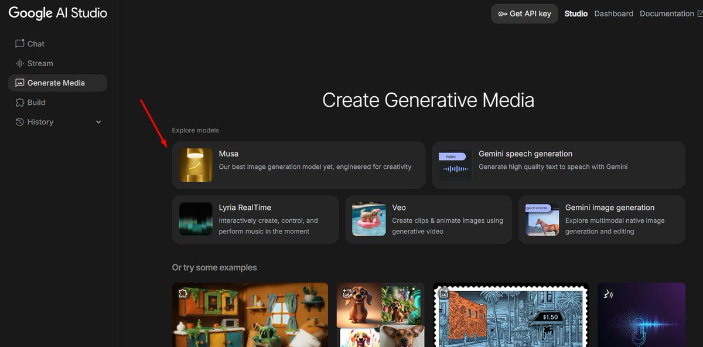Open the History section label
703x347 pixels.
[40, 122]
